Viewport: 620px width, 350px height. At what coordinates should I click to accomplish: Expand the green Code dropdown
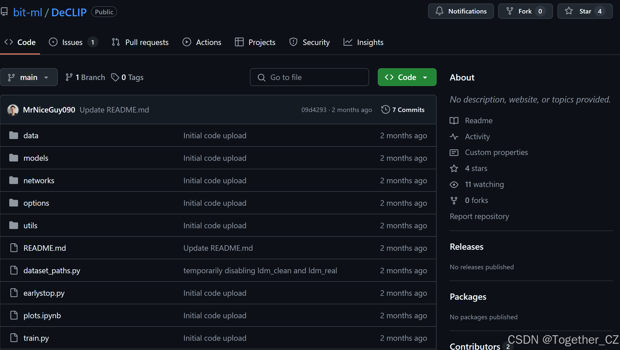click(x=407, y=77)
